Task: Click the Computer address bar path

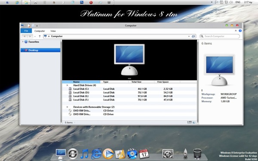Action: 57,36
